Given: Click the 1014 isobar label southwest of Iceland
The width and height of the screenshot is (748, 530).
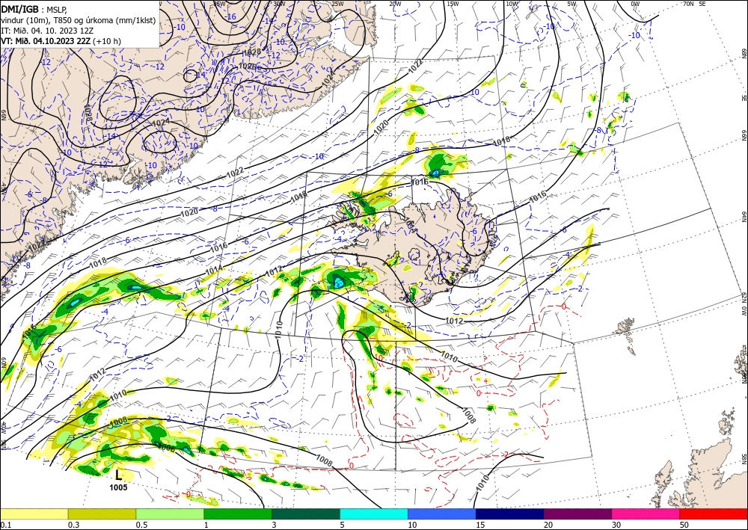Looking at the screenshot, I should (x=213, y=271).
